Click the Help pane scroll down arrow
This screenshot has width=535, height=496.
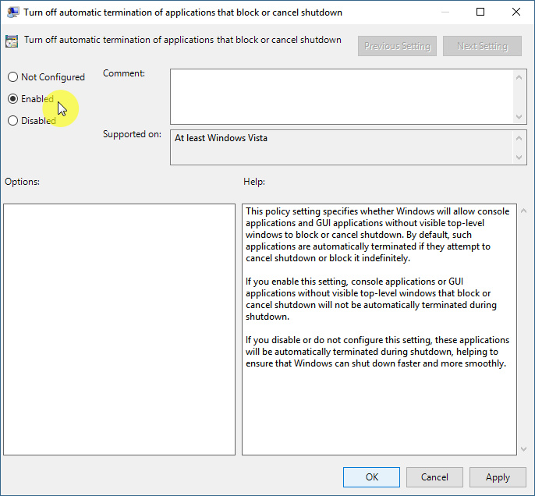point(523,448)
